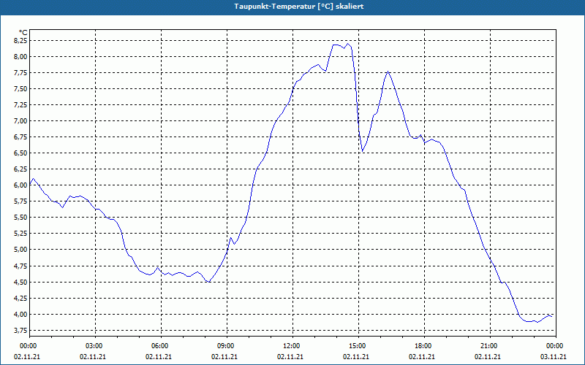Choose the '4,50' y-axis value
The height and width of the screenshot is (365, 585).
click(21, 282)
